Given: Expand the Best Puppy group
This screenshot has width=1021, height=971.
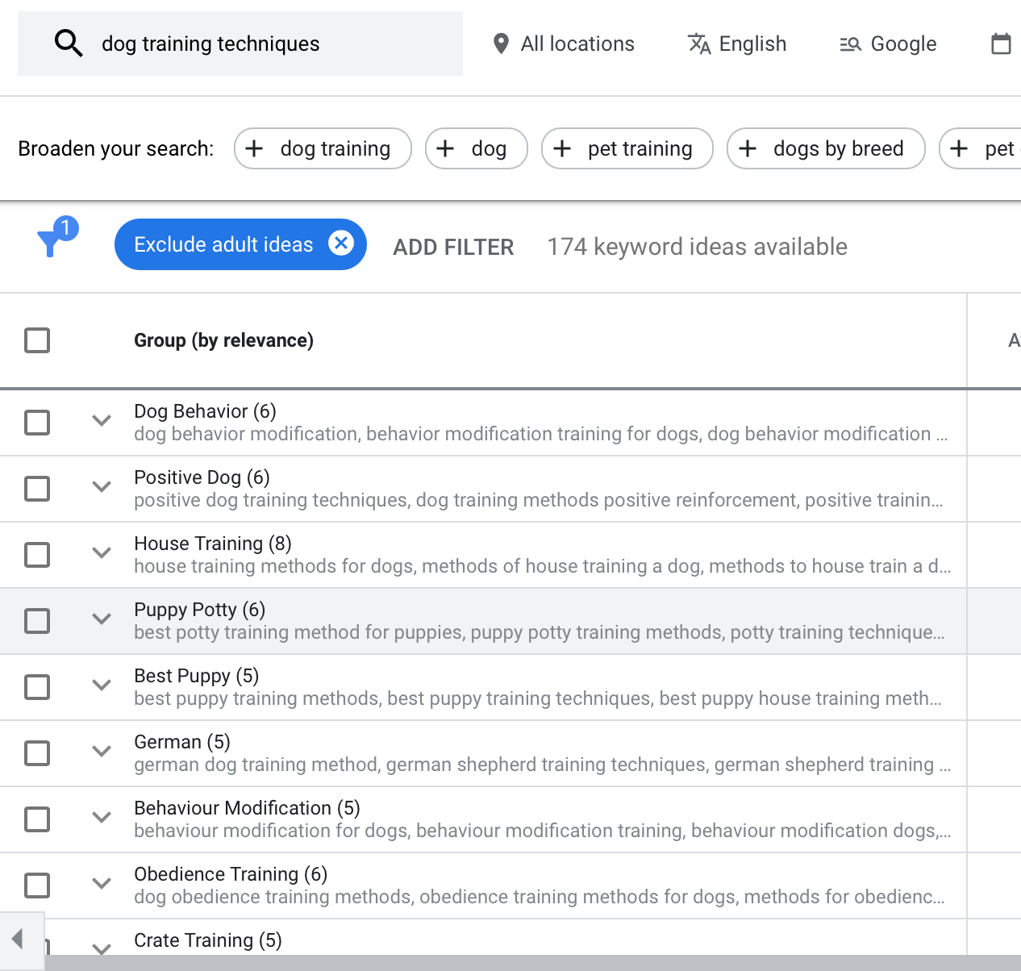Looking at the screenshot, I should point(102,685).
